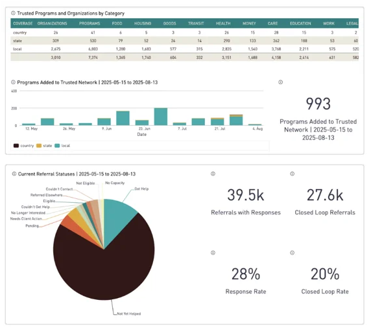Screen dimensions: 371x331
Task: Click the tallest bar in the Programs Added chart
Action: point(161,117)
